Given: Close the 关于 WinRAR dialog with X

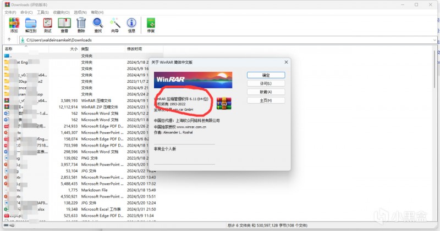Looking at the screenshot, I should (x=286, y=62).
